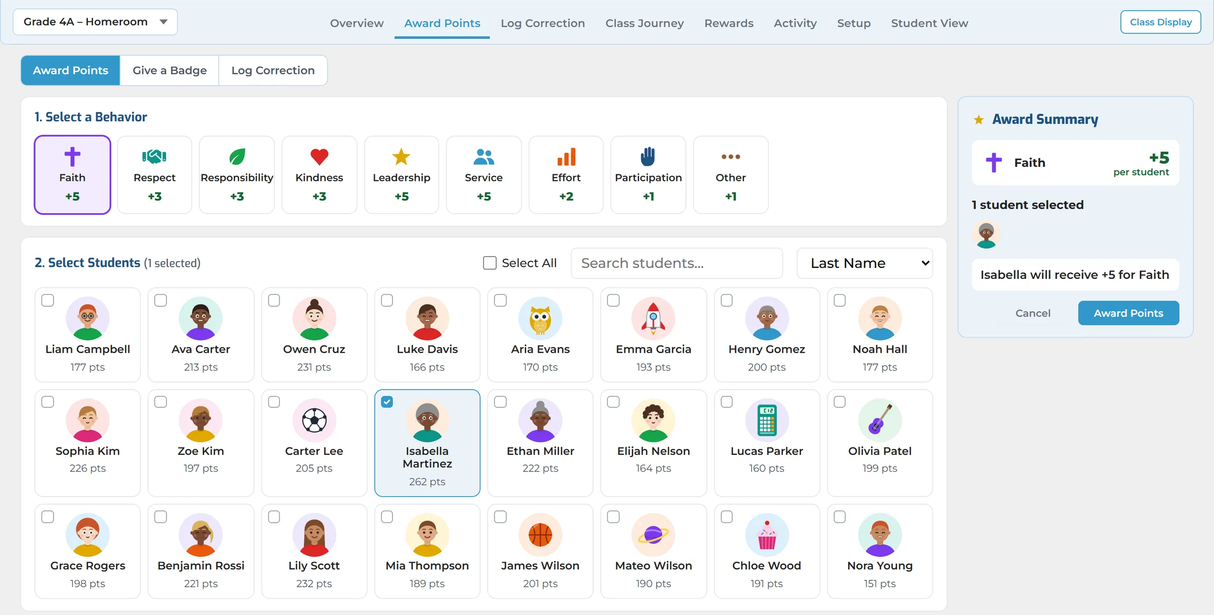
Task: Click Carter Lee's soccer ball avatar
Action: pos(314,420)
